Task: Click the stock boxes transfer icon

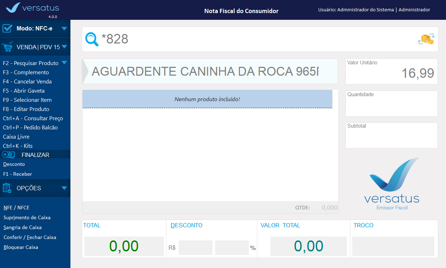Action: click(426, 39)
